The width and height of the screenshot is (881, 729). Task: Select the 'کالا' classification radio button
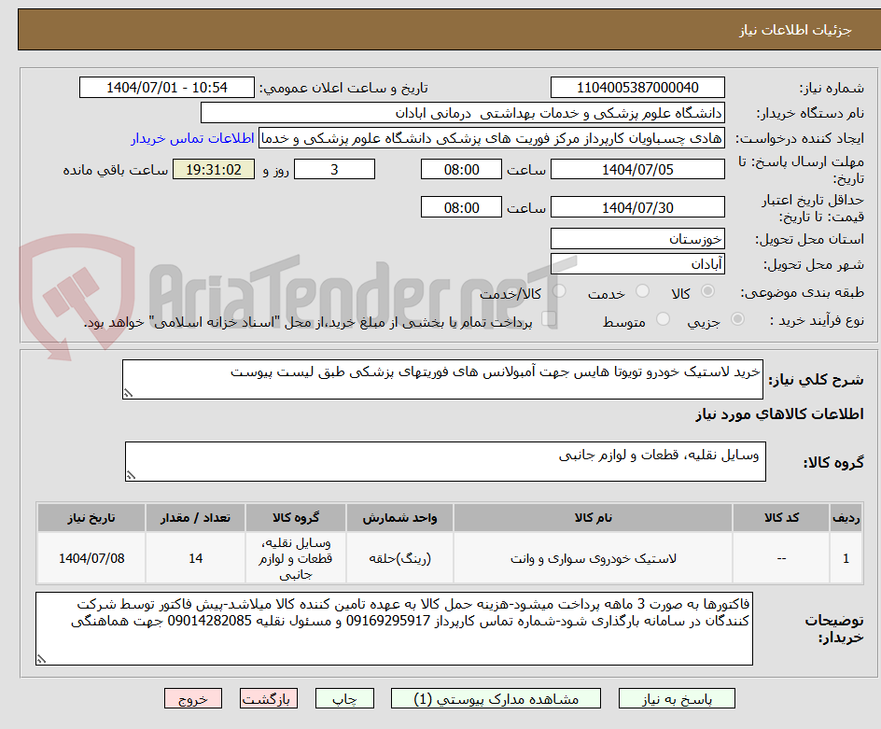point(707,291)
